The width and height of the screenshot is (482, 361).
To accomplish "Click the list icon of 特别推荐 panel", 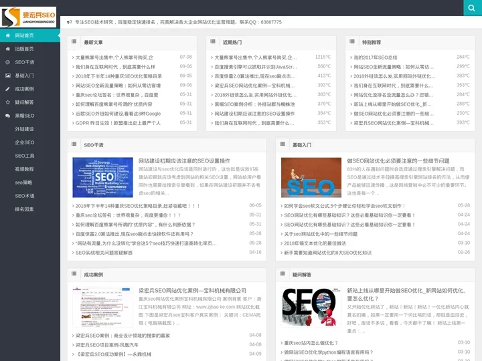I will tap(352, 41).
